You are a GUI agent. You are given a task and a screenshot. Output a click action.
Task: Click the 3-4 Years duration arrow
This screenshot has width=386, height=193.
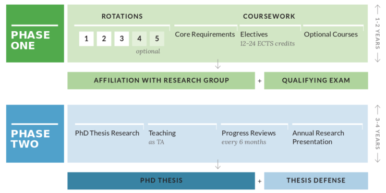pos(377,134)
